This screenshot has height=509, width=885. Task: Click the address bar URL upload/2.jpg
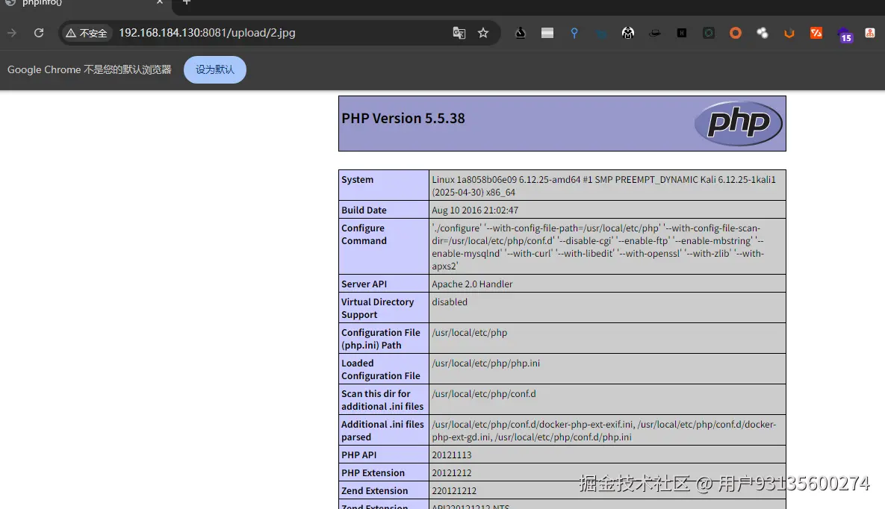pyautogui.click(x=207, y=33)
